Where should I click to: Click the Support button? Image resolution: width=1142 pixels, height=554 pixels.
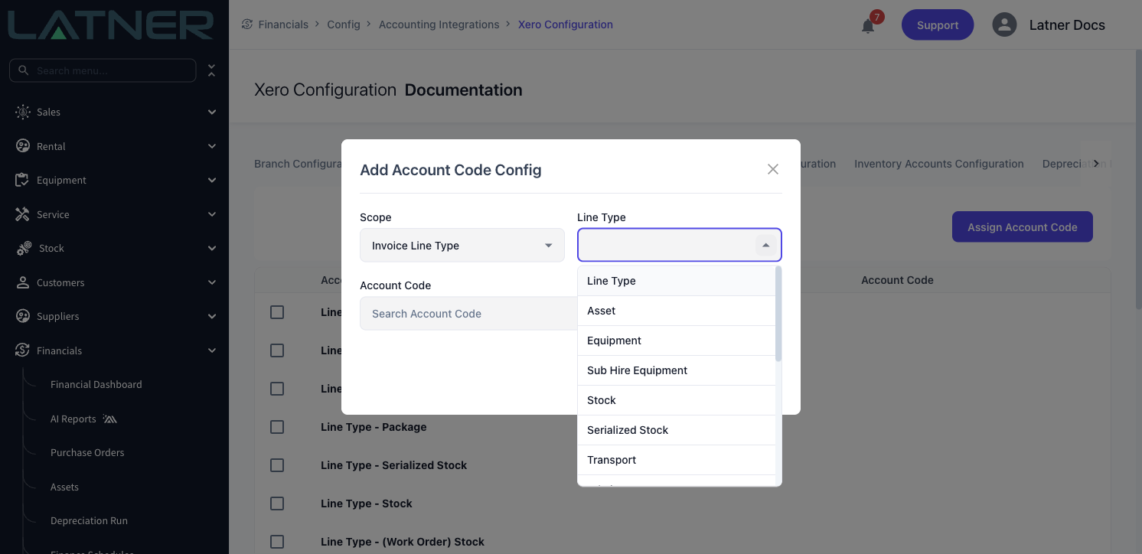[x=938, y=24]
